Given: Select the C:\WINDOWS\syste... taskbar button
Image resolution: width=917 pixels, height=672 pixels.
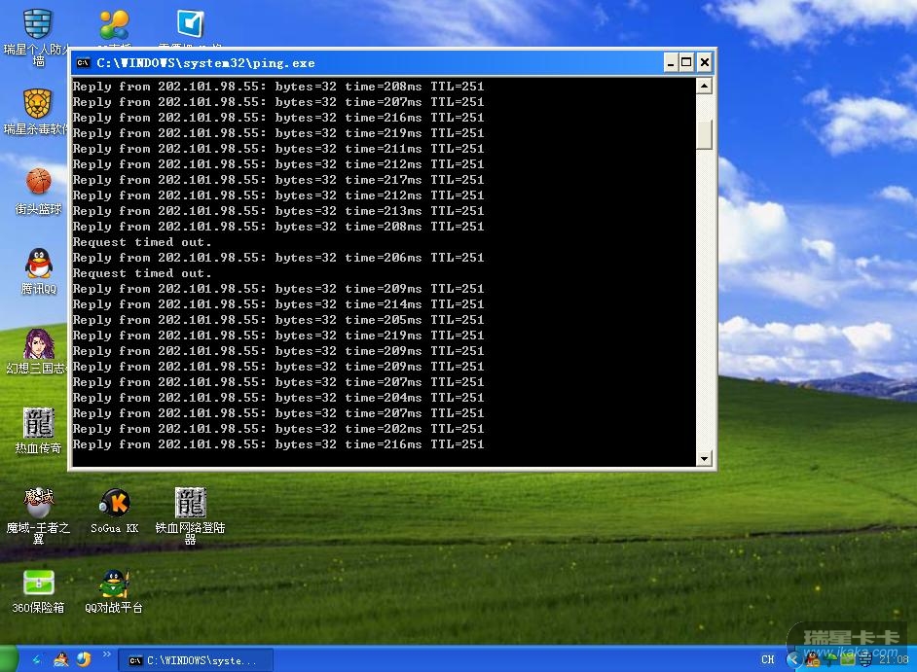Looking at the screenshot, I should point(193,660).
